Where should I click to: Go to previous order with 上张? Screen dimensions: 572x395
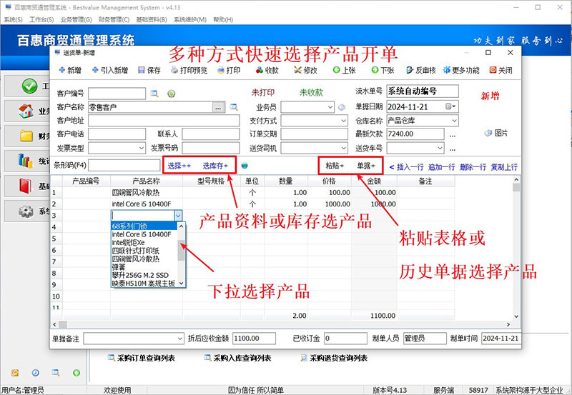(344, 70)
